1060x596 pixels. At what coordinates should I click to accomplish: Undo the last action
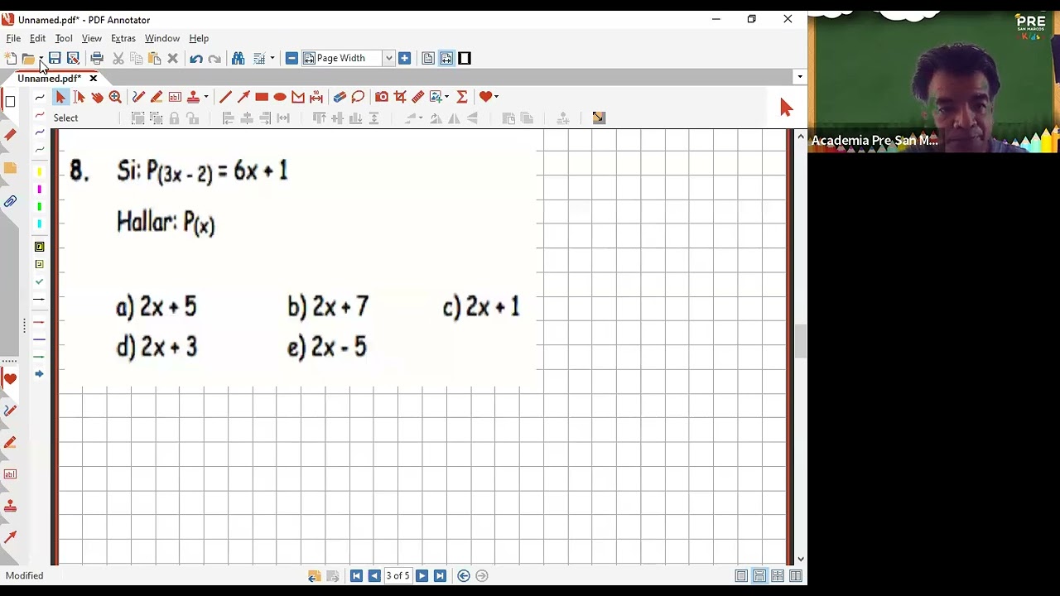[196, 58]
